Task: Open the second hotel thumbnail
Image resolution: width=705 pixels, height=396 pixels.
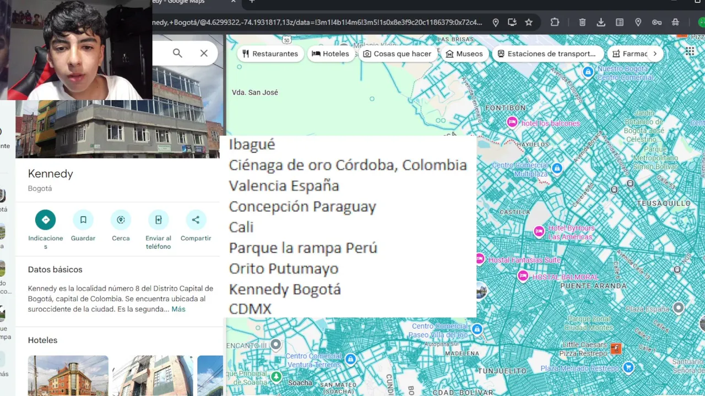Action: (x=153, y=376)
